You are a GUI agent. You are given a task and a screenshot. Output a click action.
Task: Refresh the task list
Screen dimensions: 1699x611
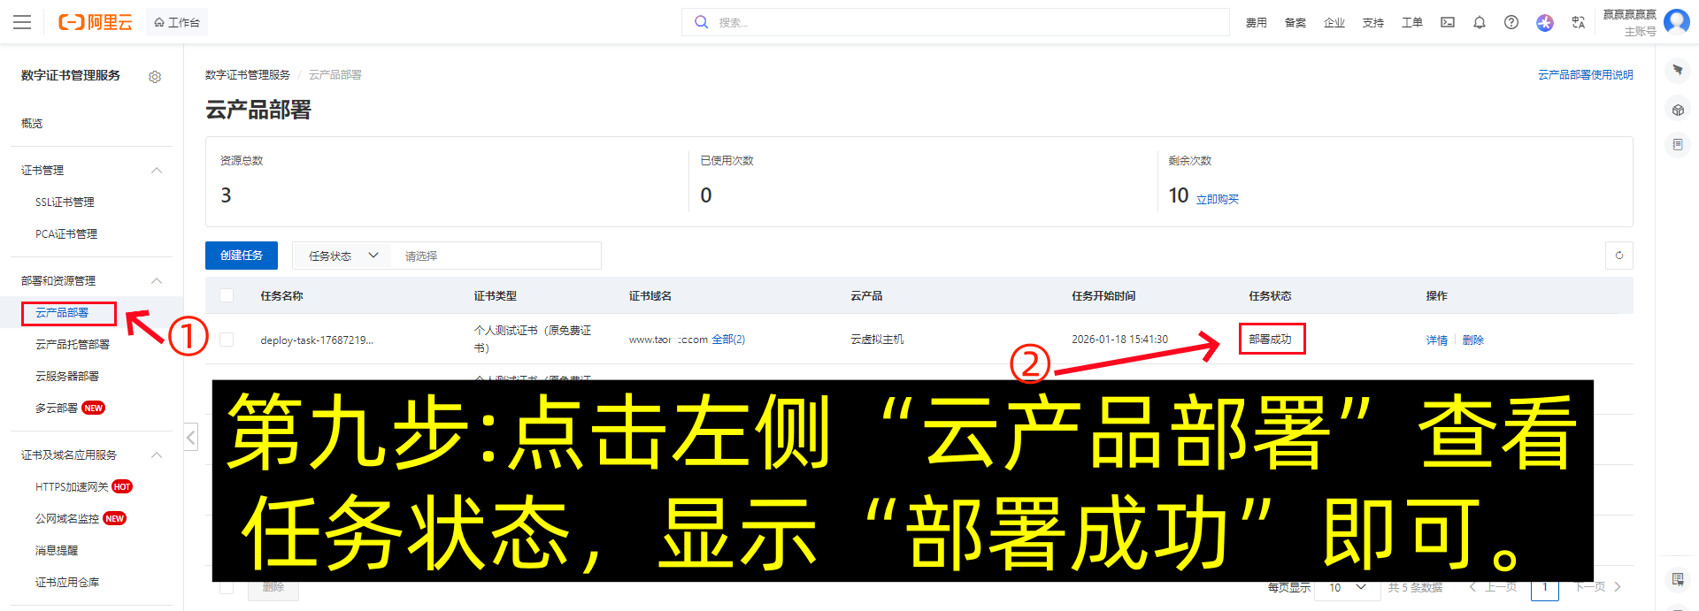pyautogui.click(x=1619, y=256)
